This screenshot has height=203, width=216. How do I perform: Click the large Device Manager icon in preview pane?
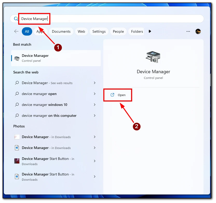point(153,57)
